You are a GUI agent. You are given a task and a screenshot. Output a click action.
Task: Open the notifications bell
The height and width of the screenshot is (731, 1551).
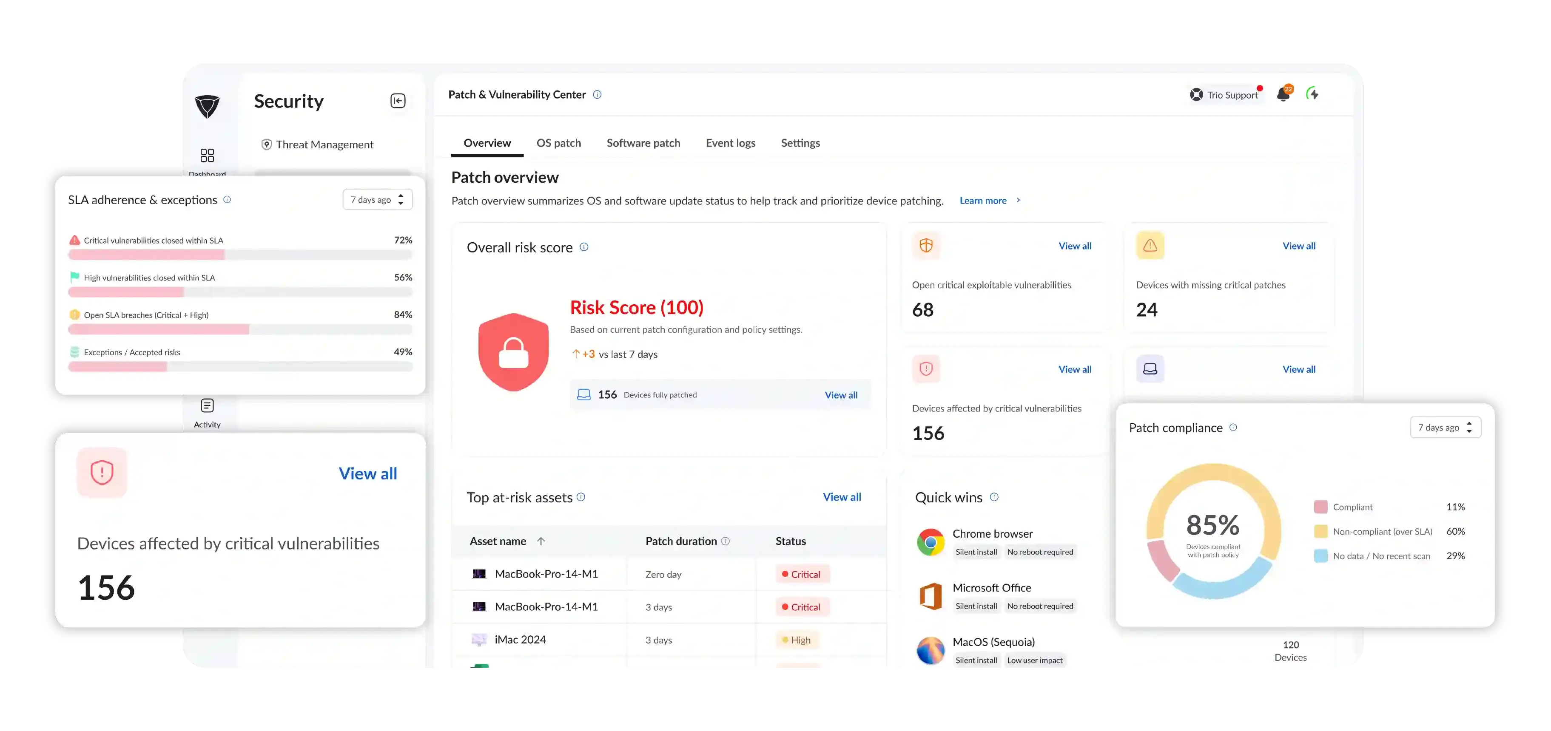click(1283, 94)
